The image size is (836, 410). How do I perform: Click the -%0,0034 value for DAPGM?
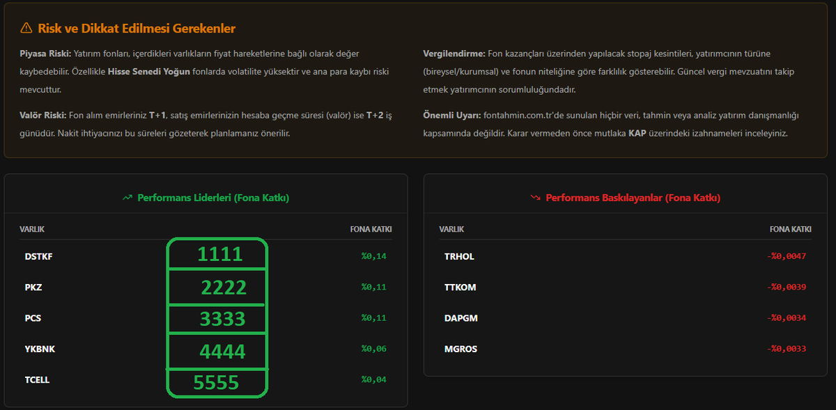pos(786,318)
